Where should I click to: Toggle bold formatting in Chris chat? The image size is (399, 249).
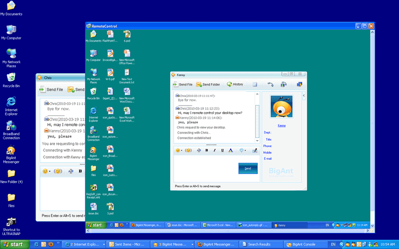80,171
